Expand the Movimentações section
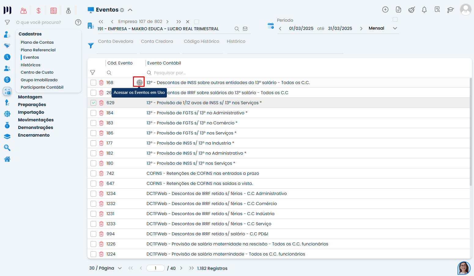The height and width of the screenshot is (276, 474). point(36,120)
